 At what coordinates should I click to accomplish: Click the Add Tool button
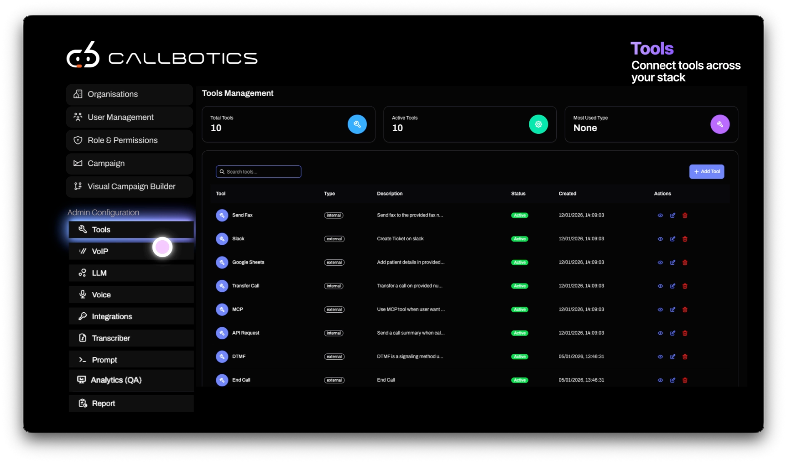tap(707, 171)
